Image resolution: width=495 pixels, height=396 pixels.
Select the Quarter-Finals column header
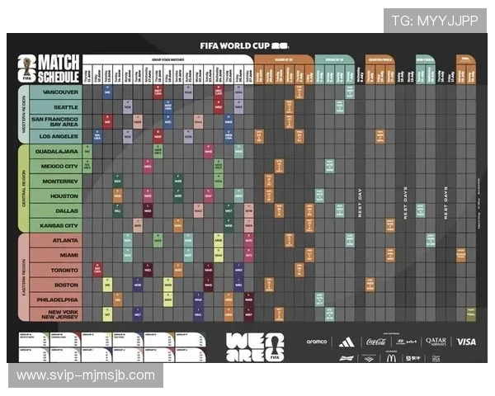click(x=380, y=59)
